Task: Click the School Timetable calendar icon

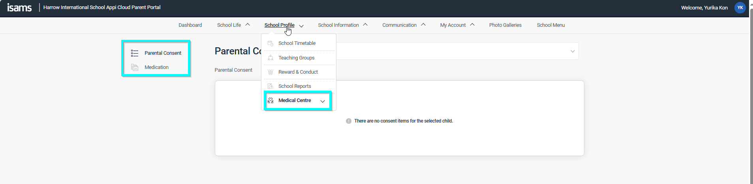Action: tap(270, 43)
